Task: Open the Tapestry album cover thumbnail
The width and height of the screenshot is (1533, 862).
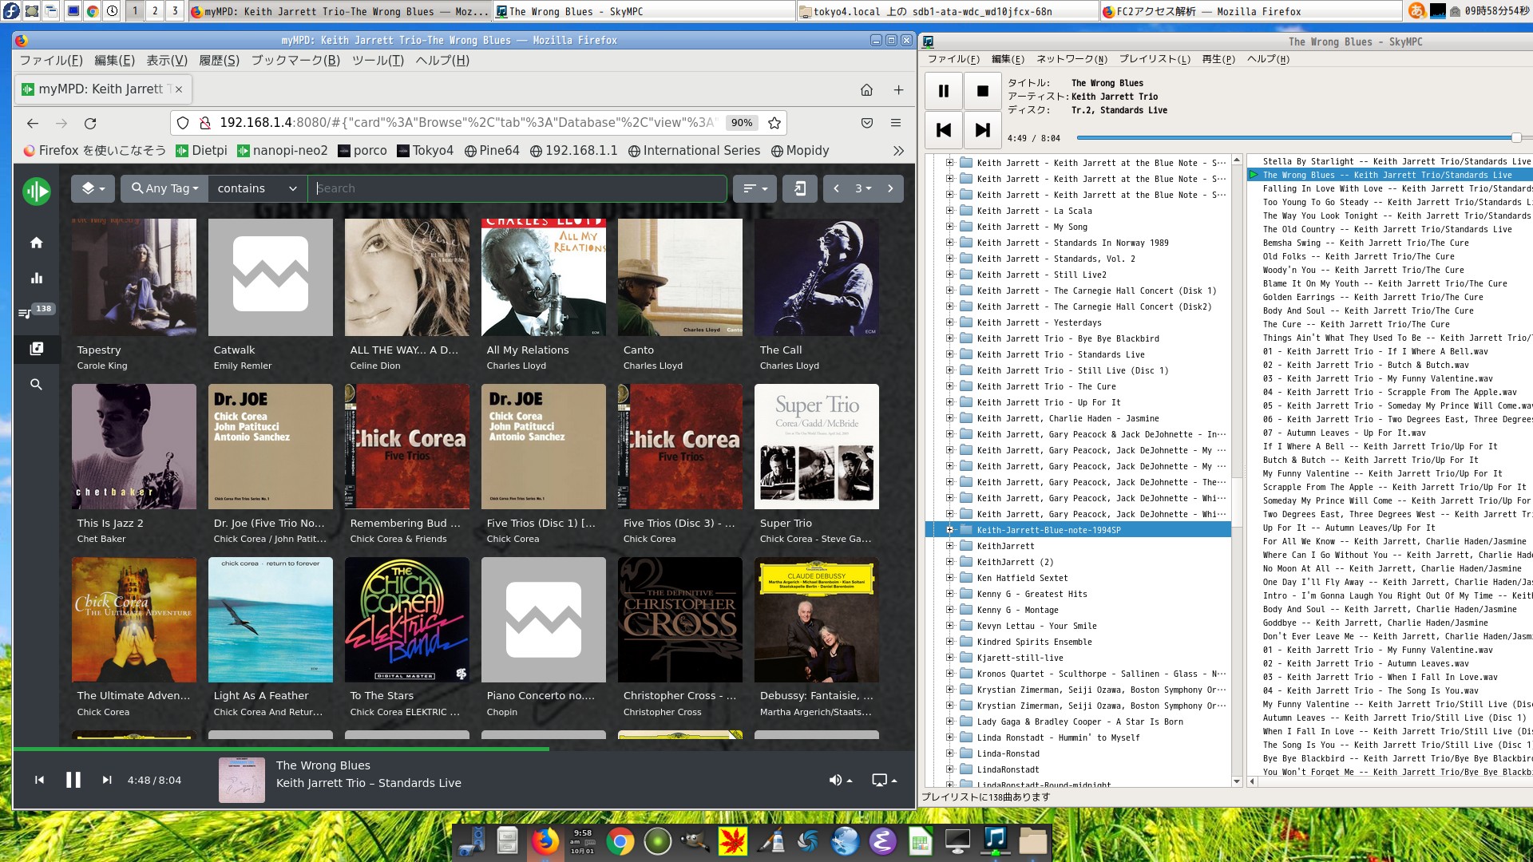Action: pyautogui.click(x=134, y=277)
